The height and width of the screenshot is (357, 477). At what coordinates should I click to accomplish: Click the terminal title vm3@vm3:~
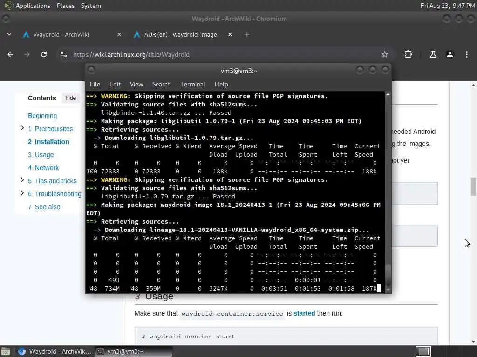[239, 71]
